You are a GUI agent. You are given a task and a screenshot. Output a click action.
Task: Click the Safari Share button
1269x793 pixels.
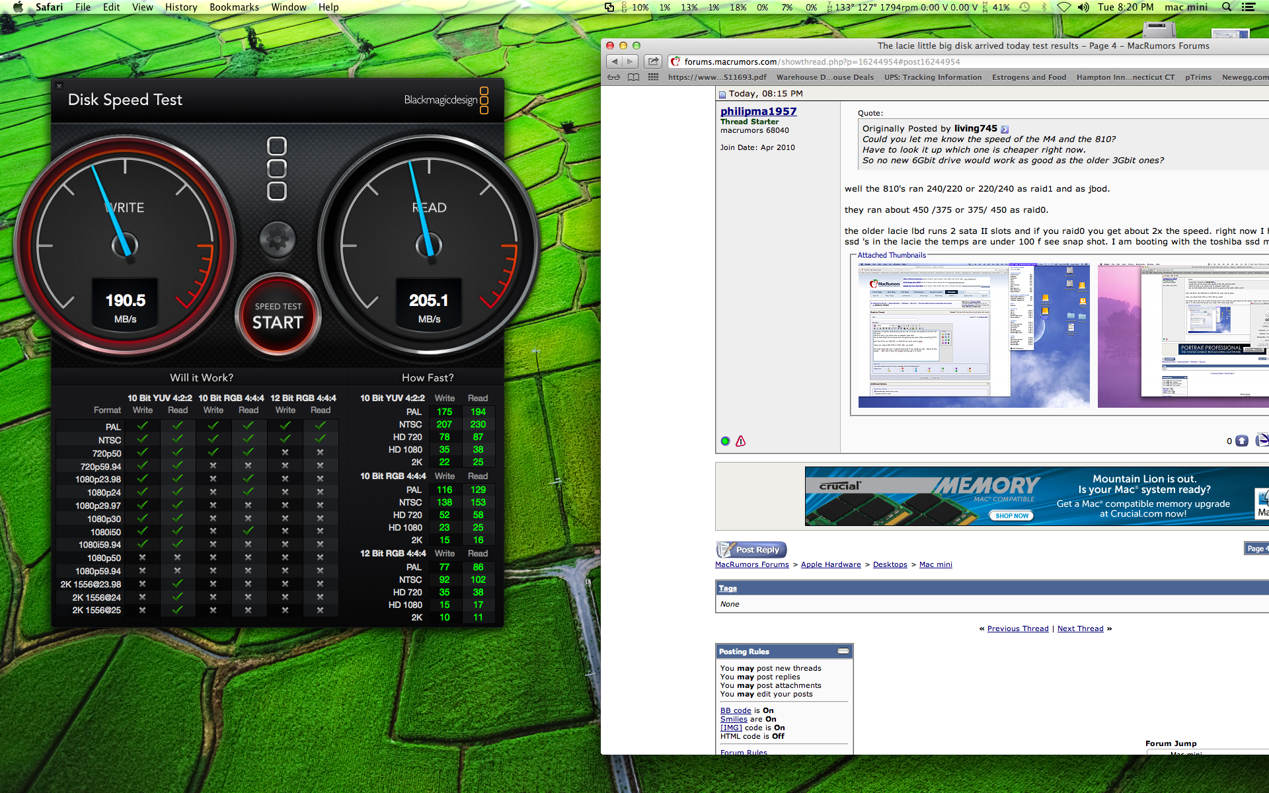[x=653, y=61]
